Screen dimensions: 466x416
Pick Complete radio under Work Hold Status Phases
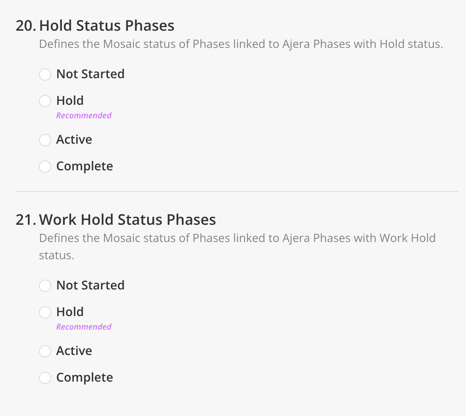45,378
